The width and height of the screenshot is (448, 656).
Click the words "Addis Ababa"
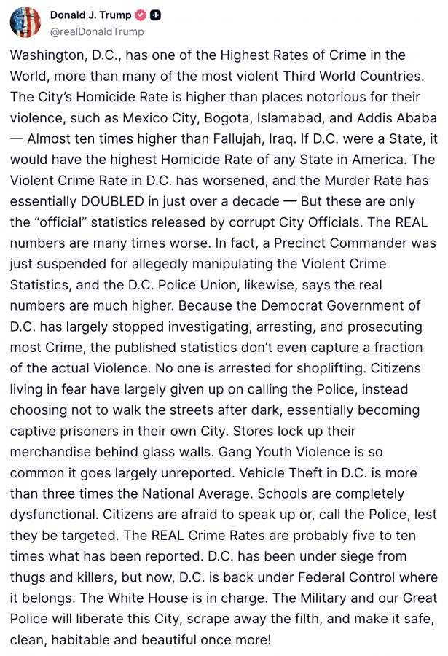click(x=398, y=117)
